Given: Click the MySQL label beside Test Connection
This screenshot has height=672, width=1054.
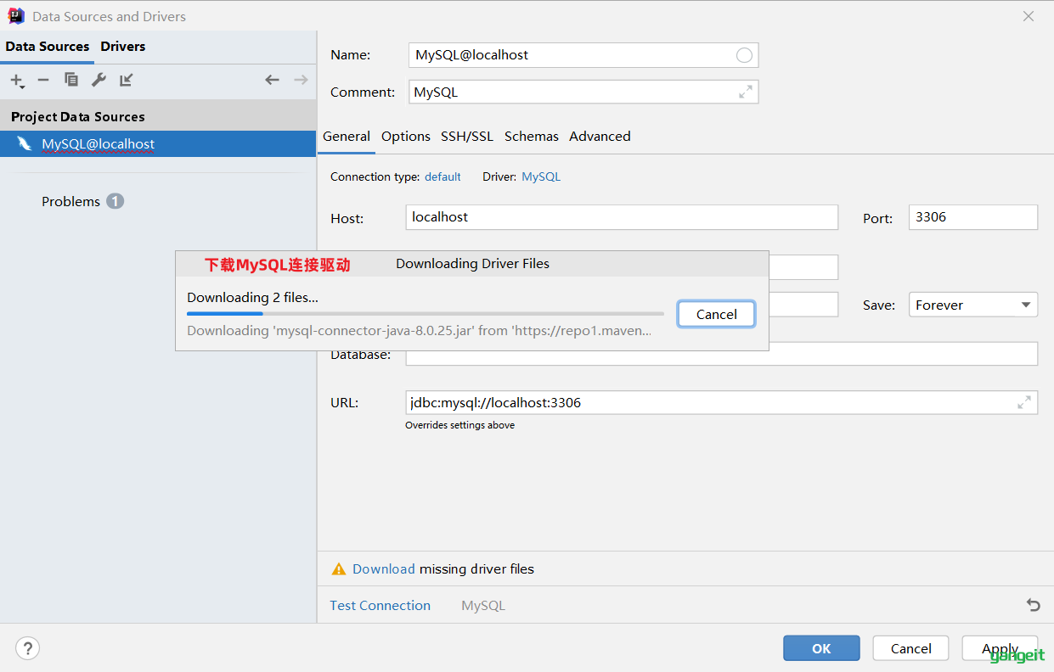Looking at the screenshot, I should 483,605.
